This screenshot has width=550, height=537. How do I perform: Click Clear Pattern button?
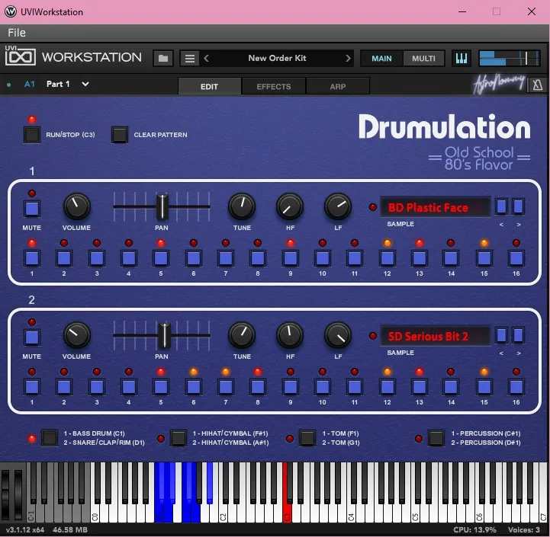(x=120, y=135)
